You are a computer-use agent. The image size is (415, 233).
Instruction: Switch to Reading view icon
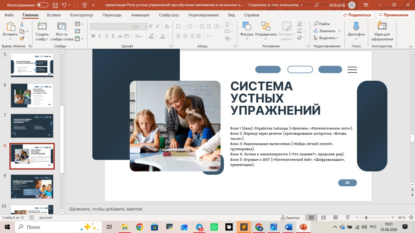tap(335, 217)
